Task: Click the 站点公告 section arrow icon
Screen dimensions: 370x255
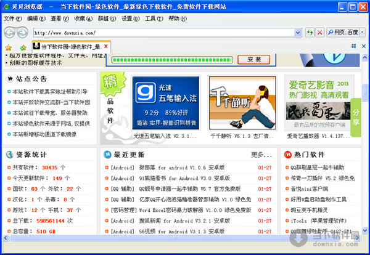Action: [x=10, y=79]
